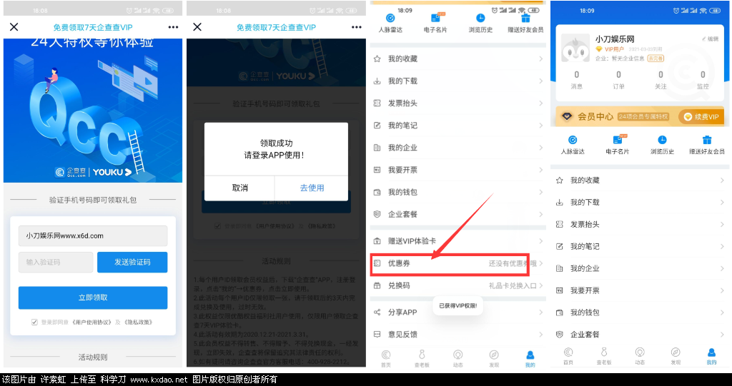Tap the blue 立即领取 button

(x=93, y=298)
